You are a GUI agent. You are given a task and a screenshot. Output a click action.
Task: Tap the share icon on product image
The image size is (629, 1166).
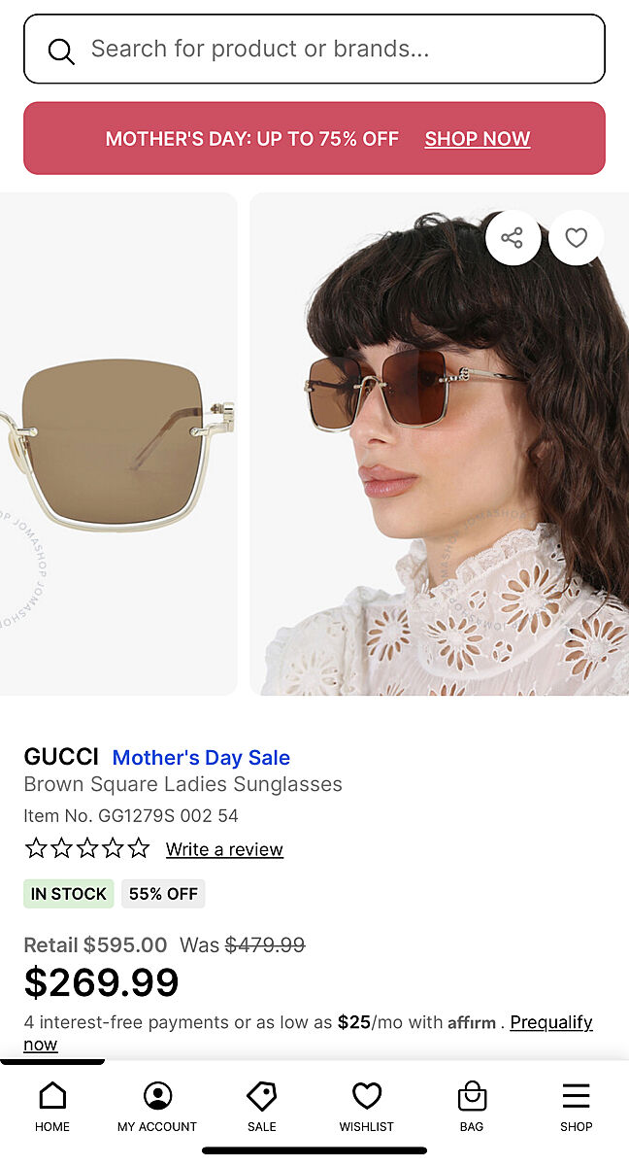[513, 238]
